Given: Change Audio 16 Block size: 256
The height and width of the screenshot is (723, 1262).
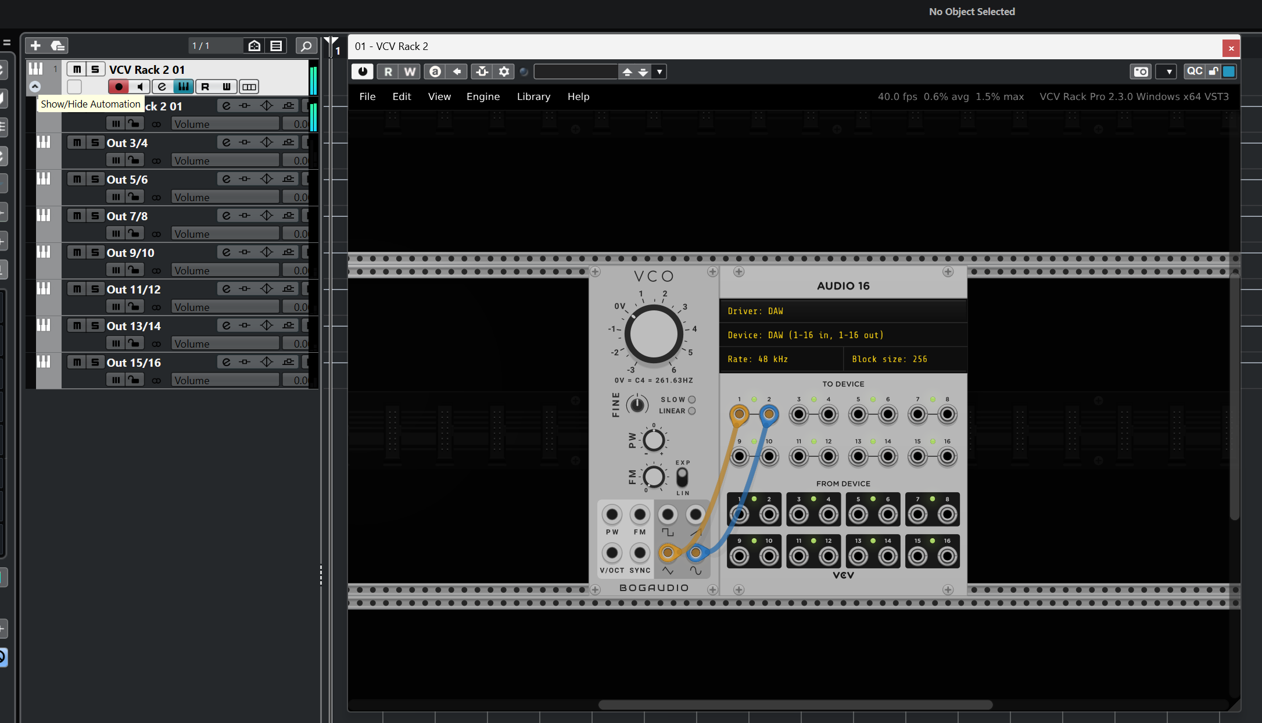Looking at the screenshot, I should click(905, 359).
